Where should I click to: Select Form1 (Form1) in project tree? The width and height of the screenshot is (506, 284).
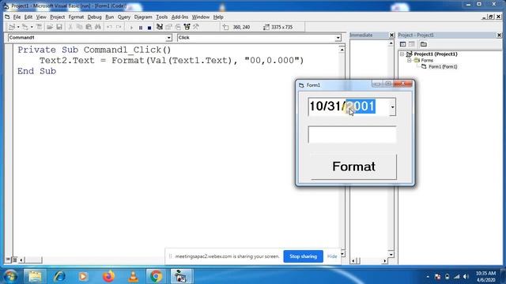(443, 66)
